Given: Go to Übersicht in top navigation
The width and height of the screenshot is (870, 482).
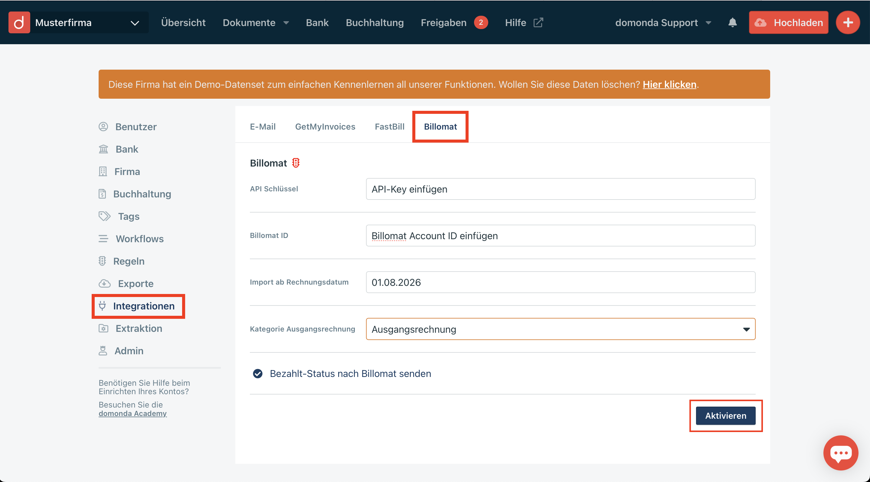Looking at the screenshot, I should [183, 22].
